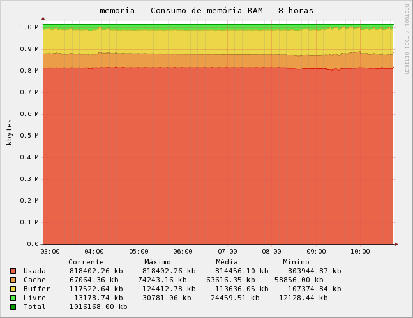Click the orange Cache legend swatch
The image size is (413, 318).
point(13,280)
